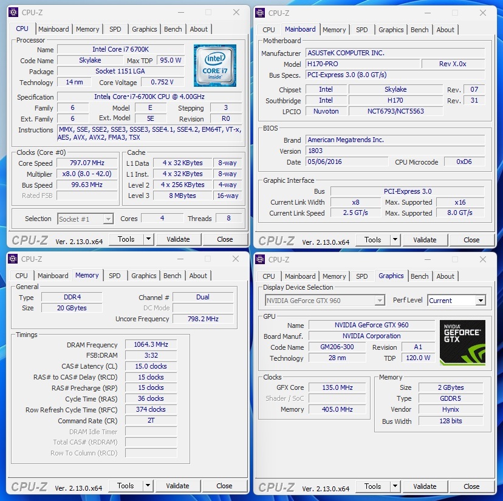This screenshot has width=503, height=501.
Task: Click the Tools button in the CPU window
Action: tap(126, 239)
